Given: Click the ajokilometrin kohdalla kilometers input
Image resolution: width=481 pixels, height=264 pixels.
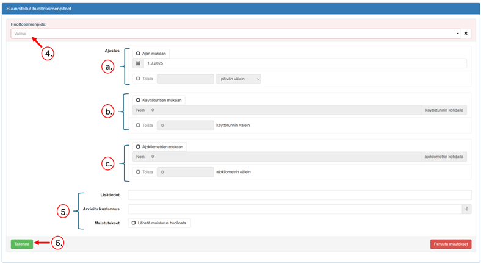Looking at the screenshot, I should coord(284,157).
